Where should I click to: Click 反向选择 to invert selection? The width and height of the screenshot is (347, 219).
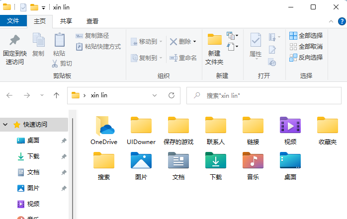click(x=306, y=57)
